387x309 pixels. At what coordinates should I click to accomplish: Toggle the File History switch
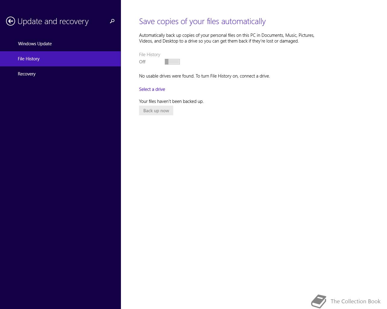coord(172,62)
